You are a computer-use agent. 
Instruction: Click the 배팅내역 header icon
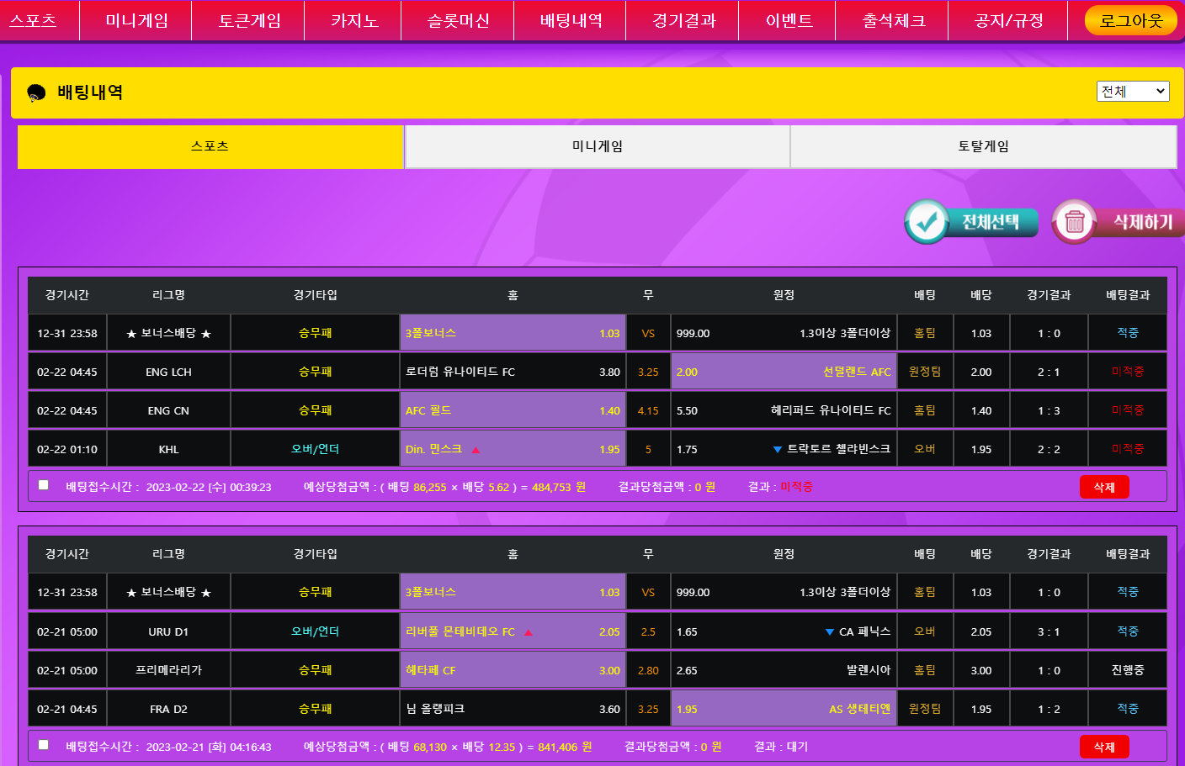click(36, 93)
